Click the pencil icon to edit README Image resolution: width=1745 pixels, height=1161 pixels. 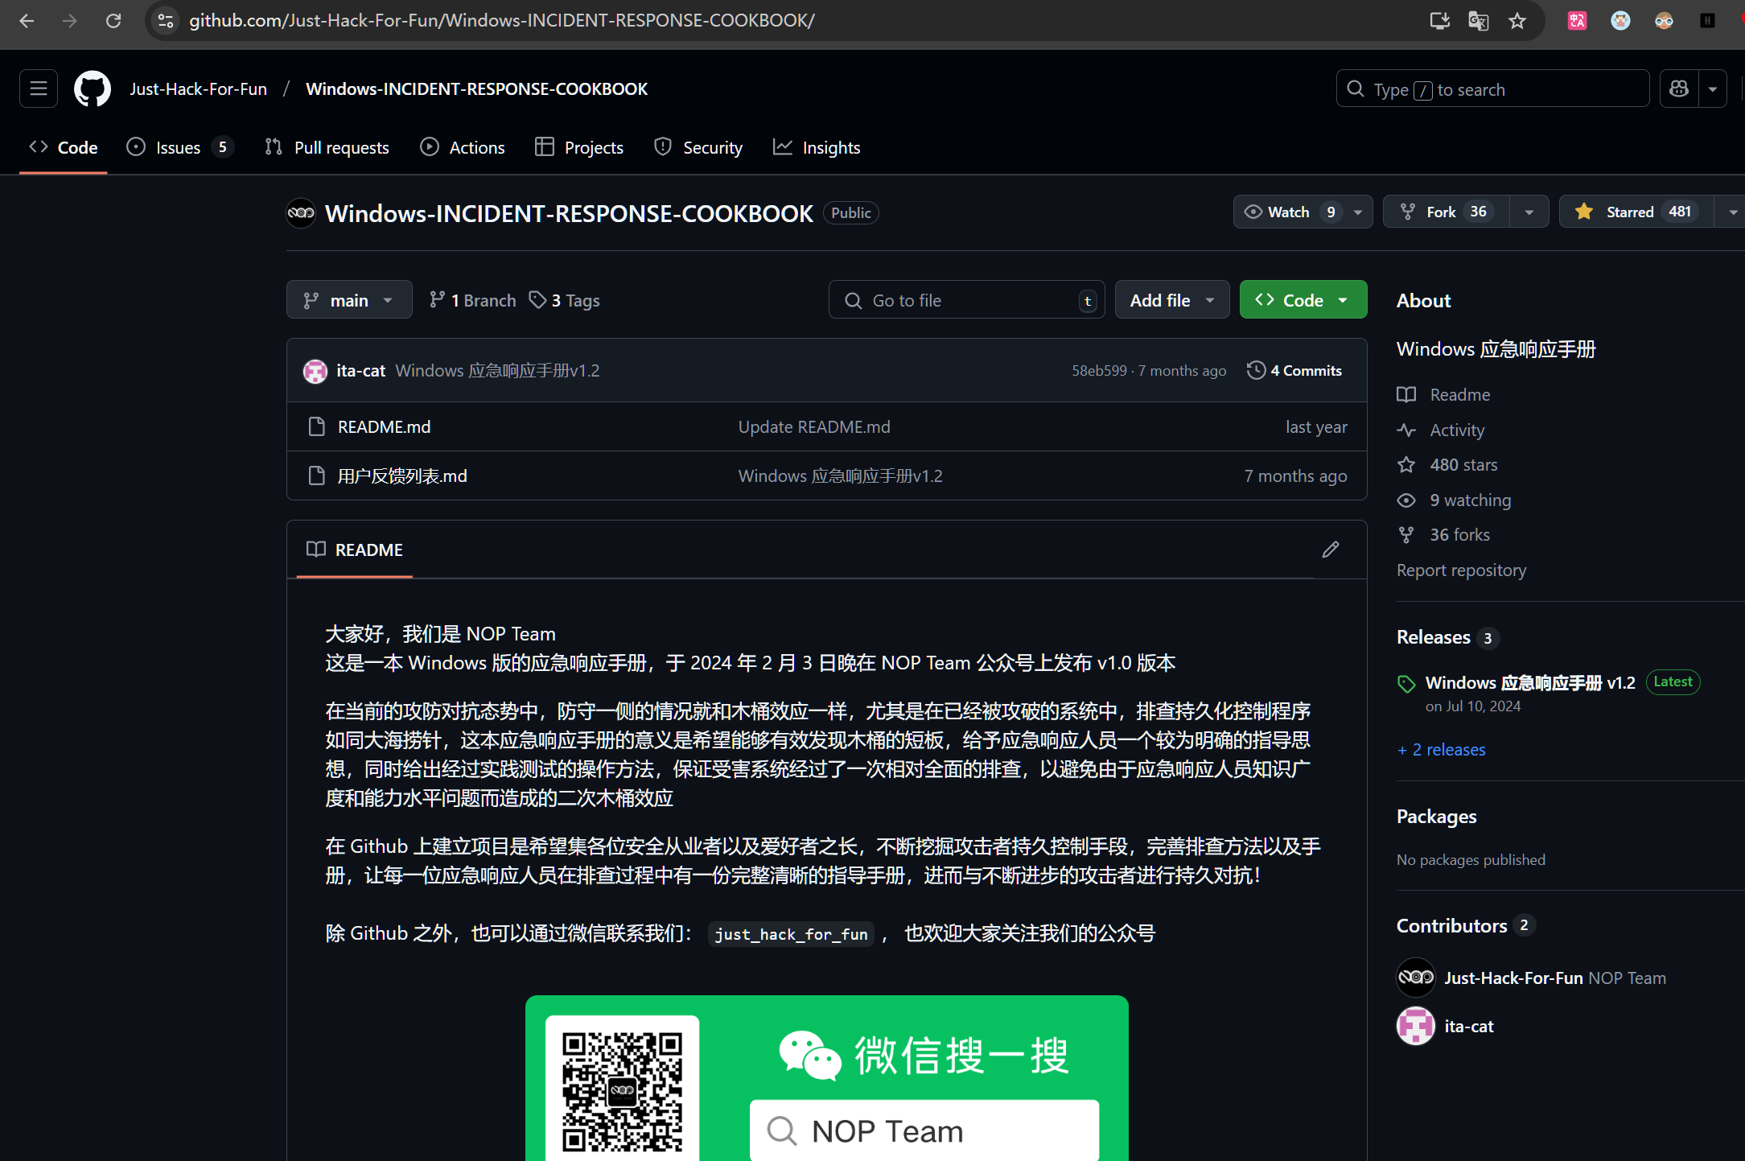click(x=1331, y=550)
